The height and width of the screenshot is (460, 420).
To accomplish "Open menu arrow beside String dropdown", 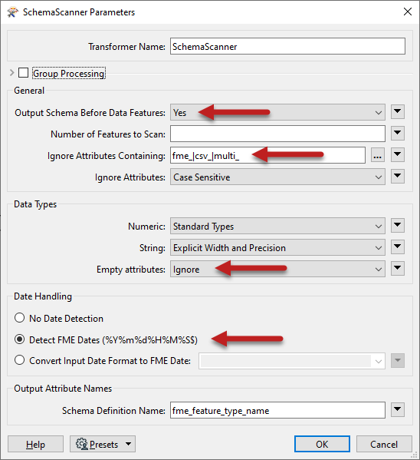I will 398,247.
